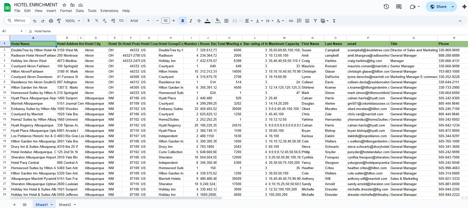Increase decimal places in the toolbar
This screenshot has width=468, height=208.
[113, 21]
